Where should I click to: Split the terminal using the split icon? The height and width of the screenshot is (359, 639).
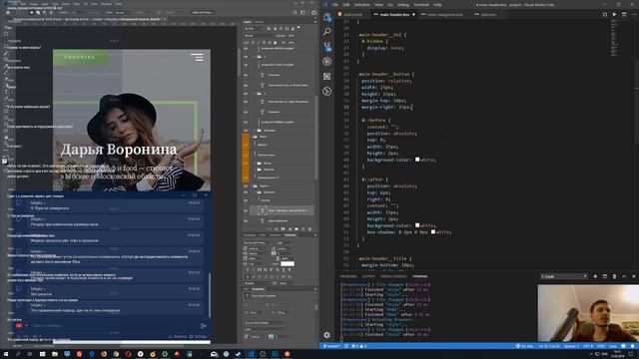pyautogui.click(x=605, y=276)
